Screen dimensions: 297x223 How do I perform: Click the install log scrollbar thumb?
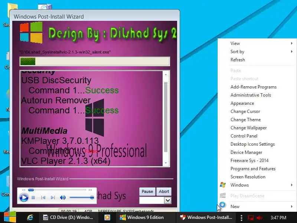[x=166, y=117]
